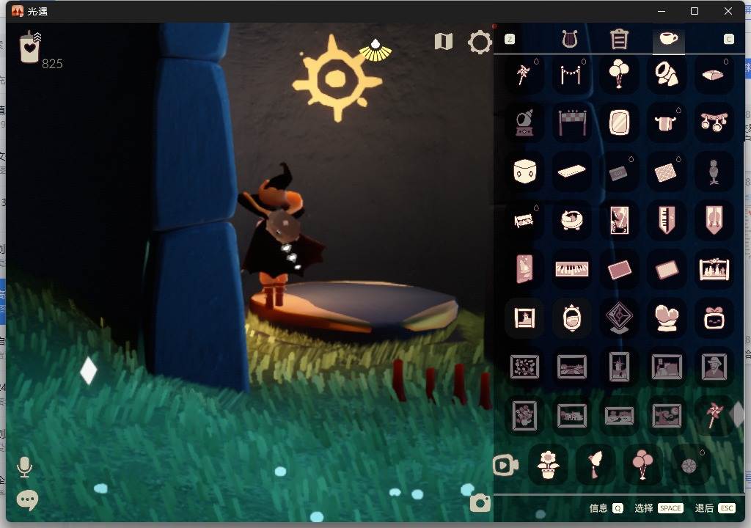
Task: Select the potted flower in bottom bar
Action: pyautogui.click(x=548, y=465)
